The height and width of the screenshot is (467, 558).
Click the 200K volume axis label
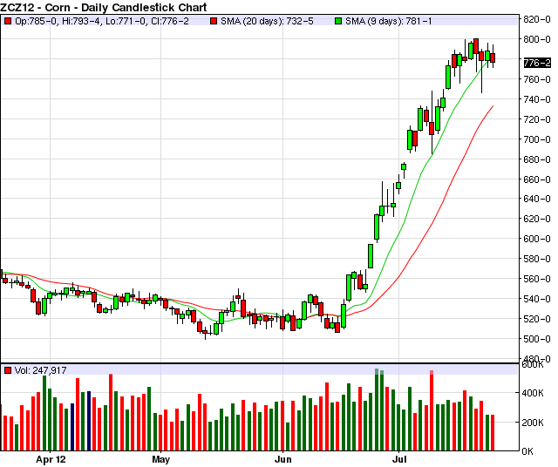[533, 423]
